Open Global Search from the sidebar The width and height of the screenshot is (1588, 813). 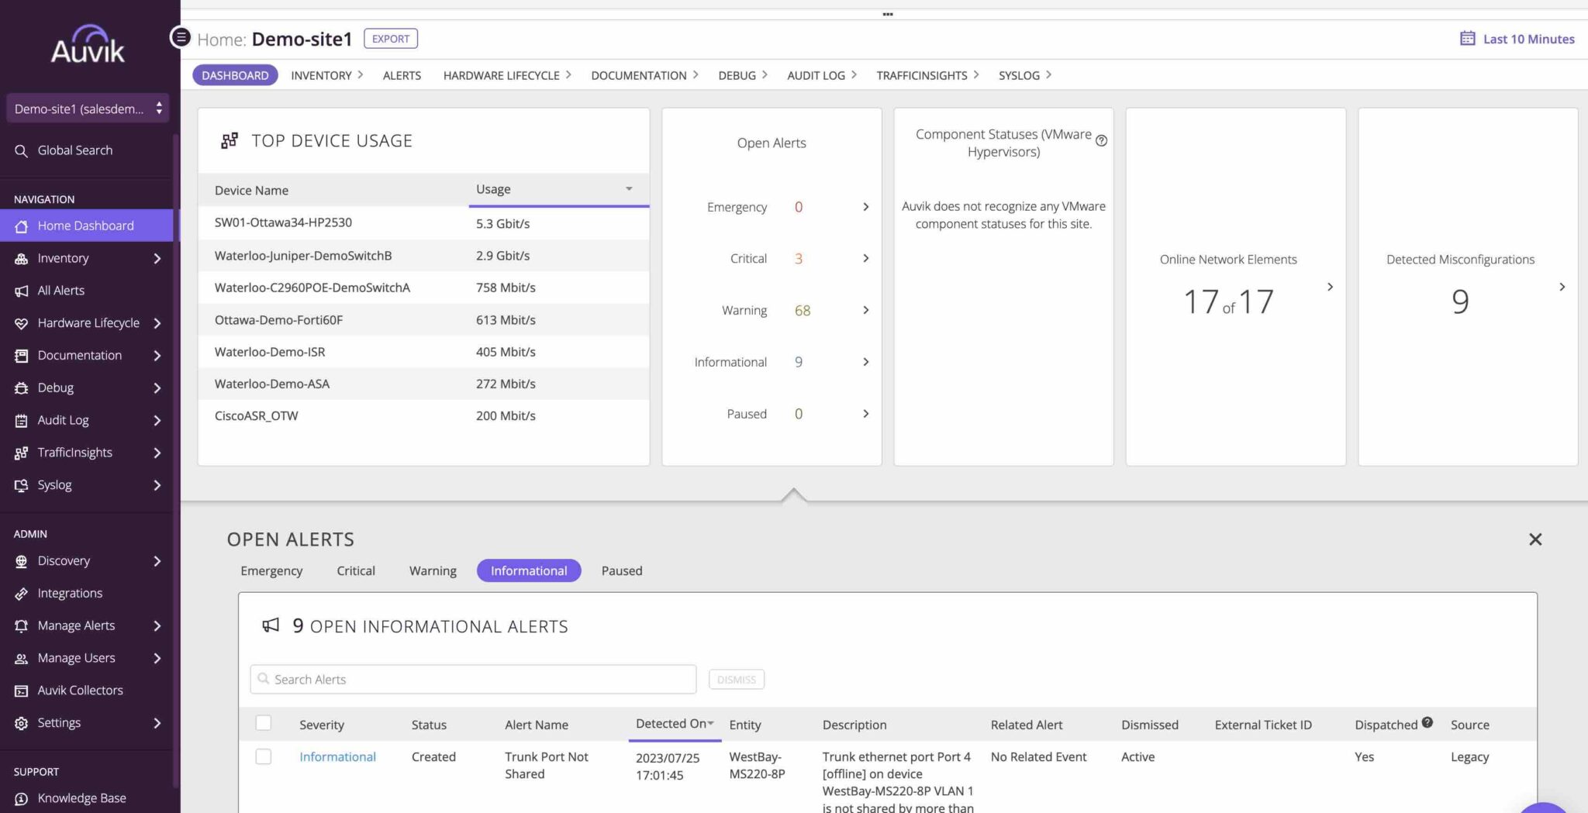[21, 150]
